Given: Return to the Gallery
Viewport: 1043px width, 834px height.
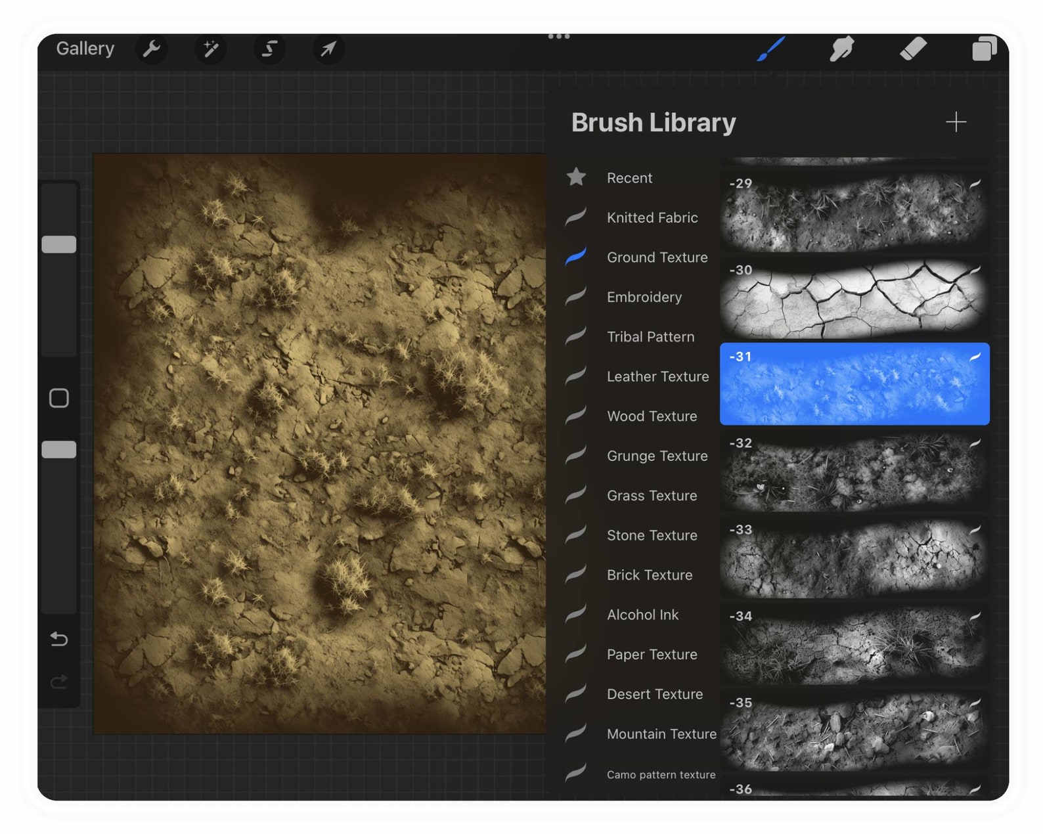Looking at the screenshot, I should [85, 49].
